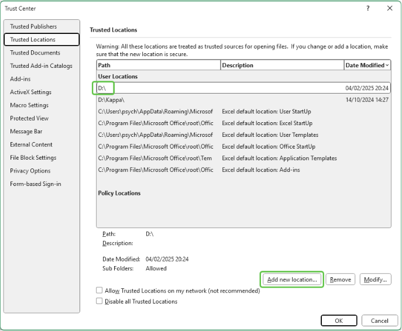Viewport: 402px width, 331px height.
Task: Sort by the Description column header
Action: (x=281, y=65)
